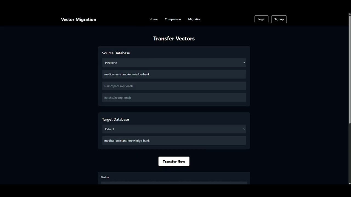Click the Target Database section heading
The image size is (351, 197).
[x=115, y=119]
